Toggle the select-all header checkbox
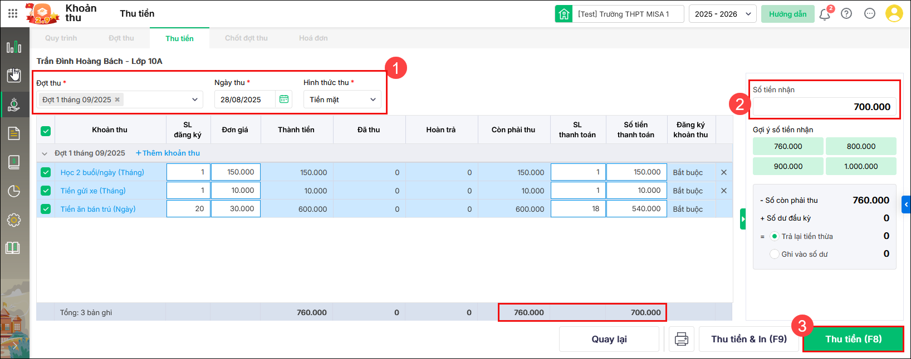The image size is (911, 359). point(46,131)
